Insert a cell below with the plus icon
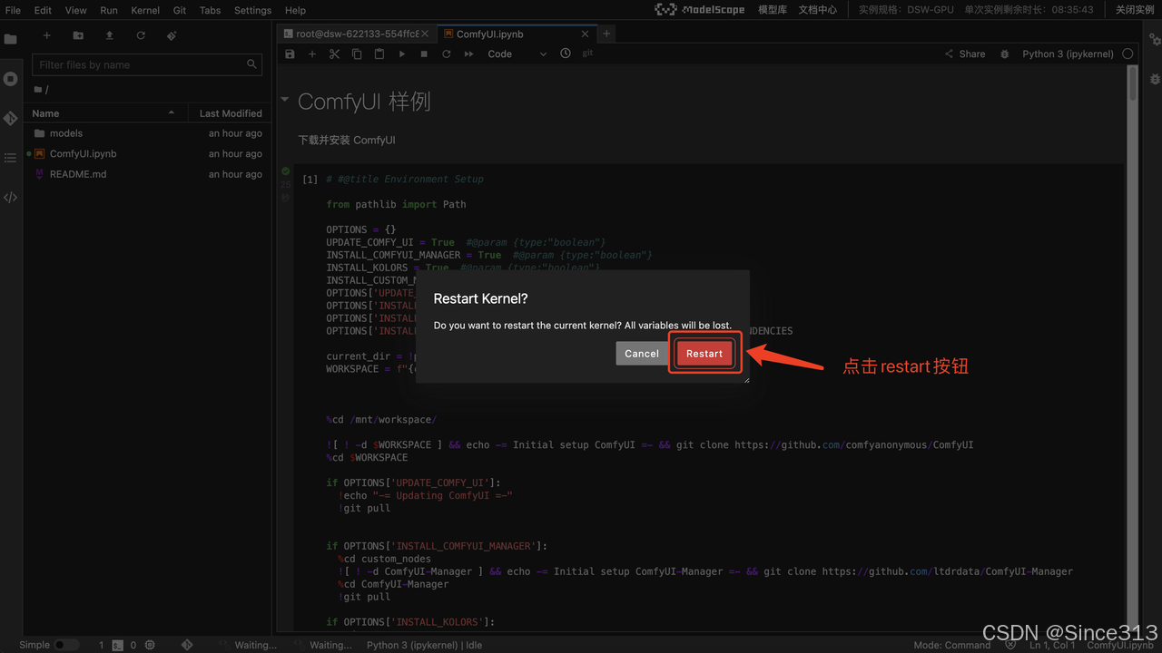The height and width of the screenshot is (653, 1162). click(312, 54)
